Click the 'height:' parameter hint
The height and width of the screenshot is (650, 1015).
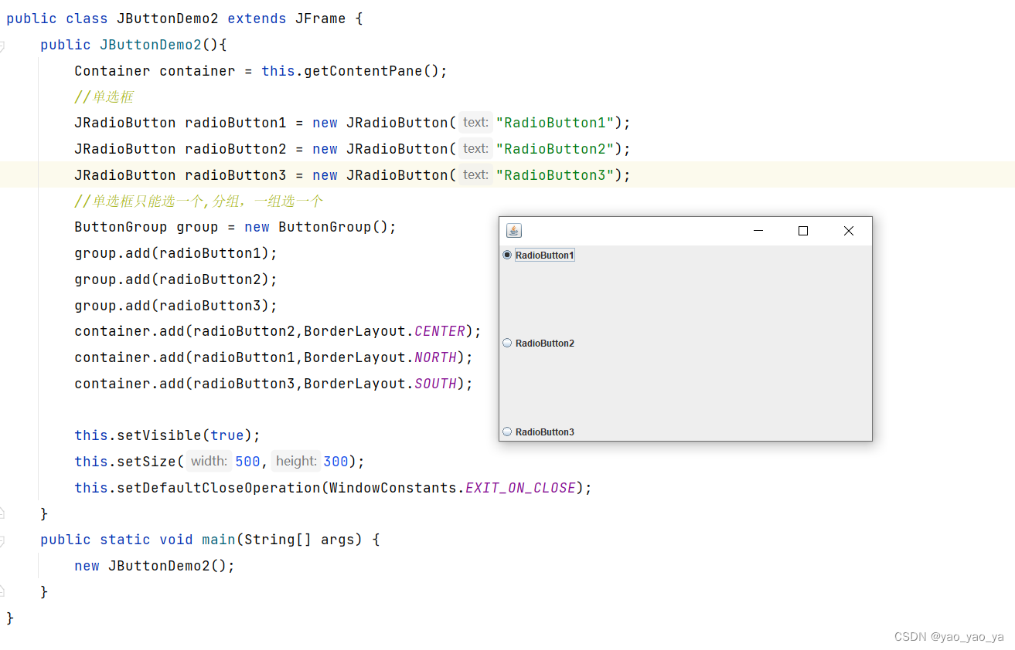click(x=296, y=462)
